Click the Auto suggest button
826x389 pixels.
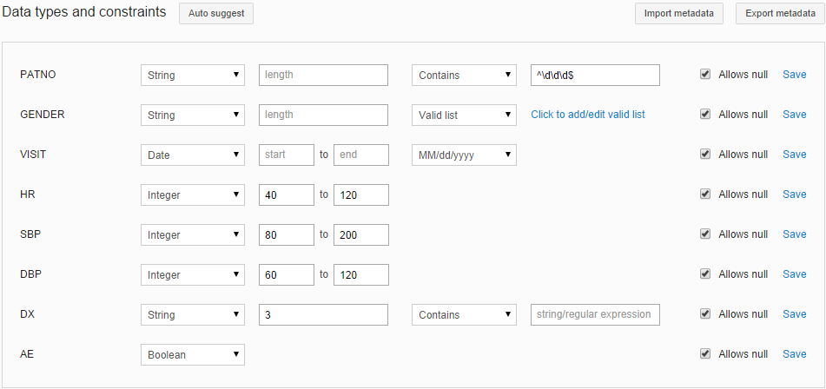click(215, 13)
